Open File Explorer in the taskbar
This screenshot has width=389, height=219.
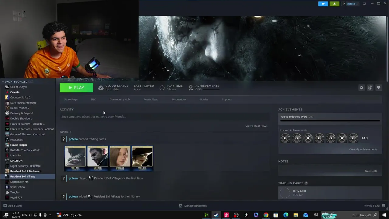tap(296, 215)
